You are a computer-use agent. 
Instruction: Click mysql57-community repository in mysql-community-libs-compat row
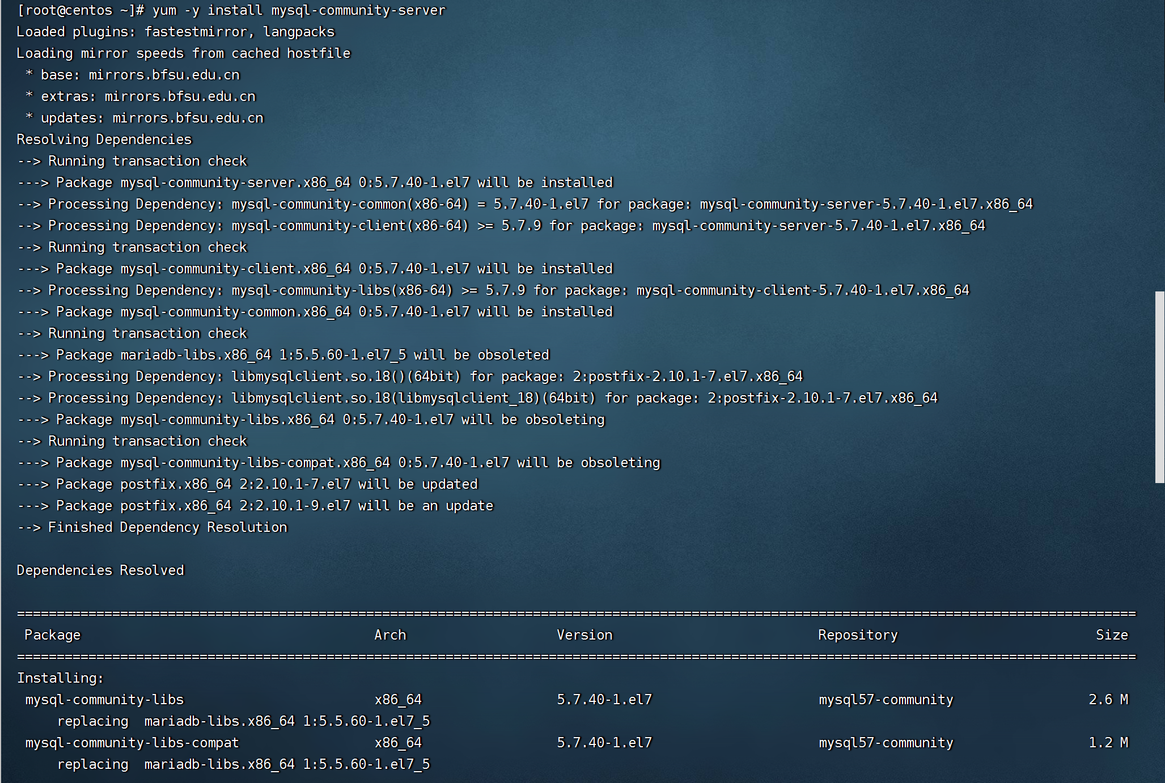[886, 743]
